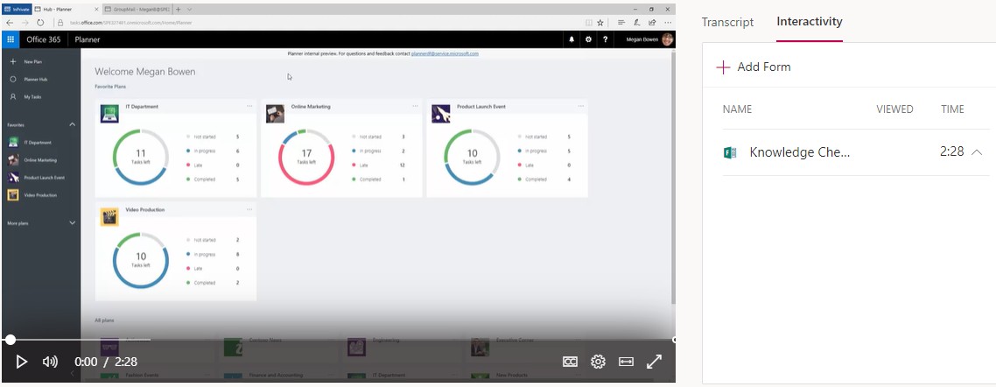Play the video
This screenshot has width=996, height=387.
click(21, 362)
